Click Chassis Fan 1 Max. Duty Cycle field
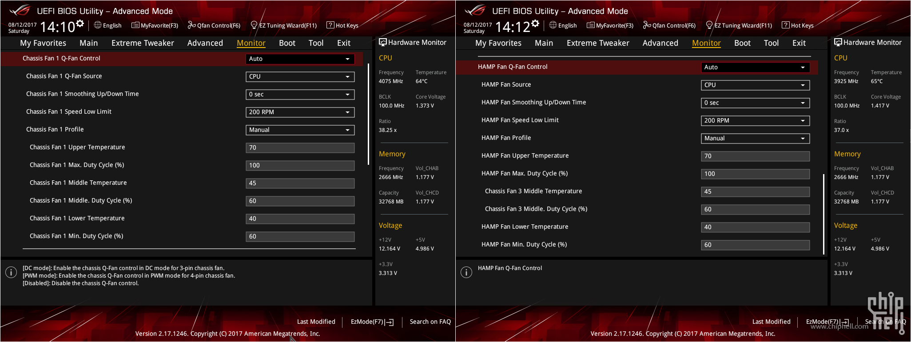 click(300, 165)
